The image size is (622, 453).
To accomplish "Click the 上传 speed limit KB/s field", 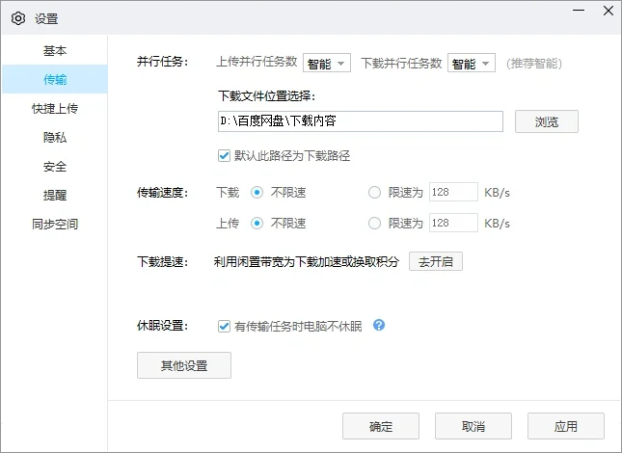I will pos(453,224).
